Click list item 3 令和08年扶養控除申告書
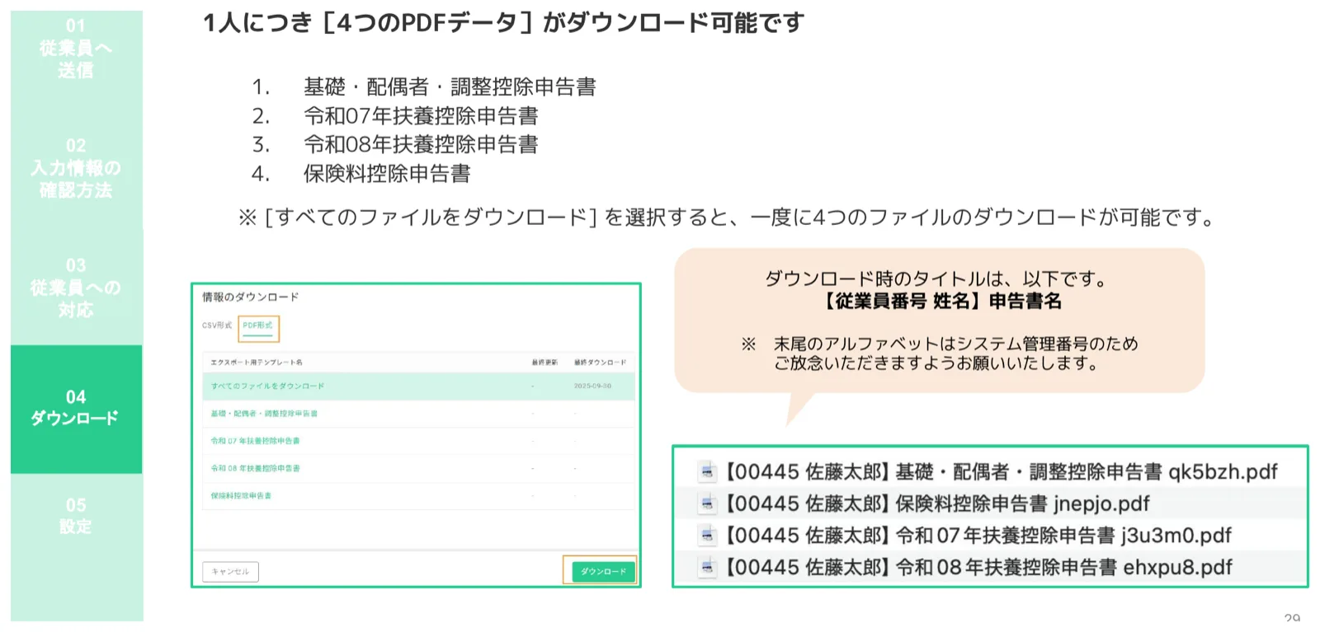The image size is (1320, 632). point(421,144)
